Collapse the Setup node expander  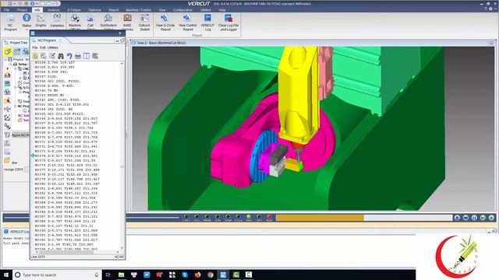point(10,64)
